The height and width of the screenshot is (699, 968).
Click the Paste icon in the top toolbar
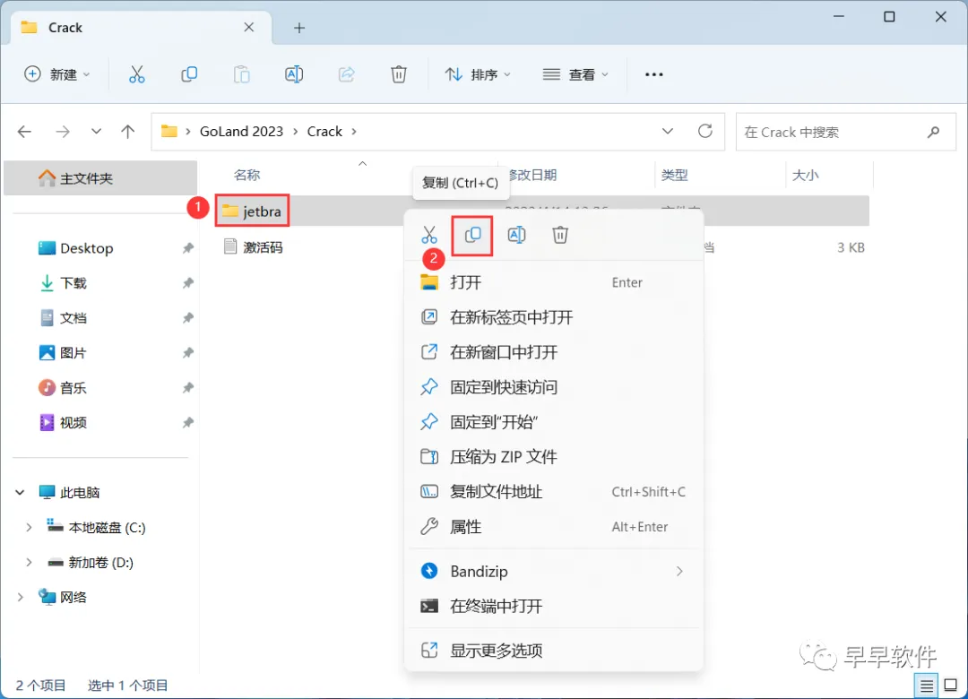point(241,74)
